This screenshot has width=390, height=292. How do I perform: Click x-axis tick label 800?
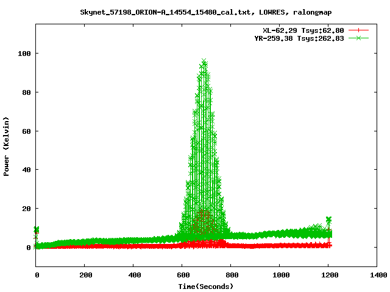point(232,275)
